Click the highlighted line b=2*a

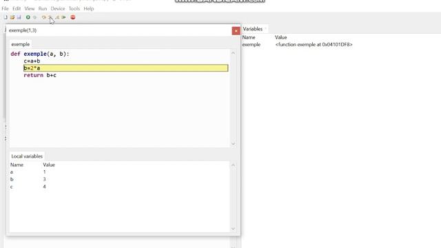(x=125, y=68)
